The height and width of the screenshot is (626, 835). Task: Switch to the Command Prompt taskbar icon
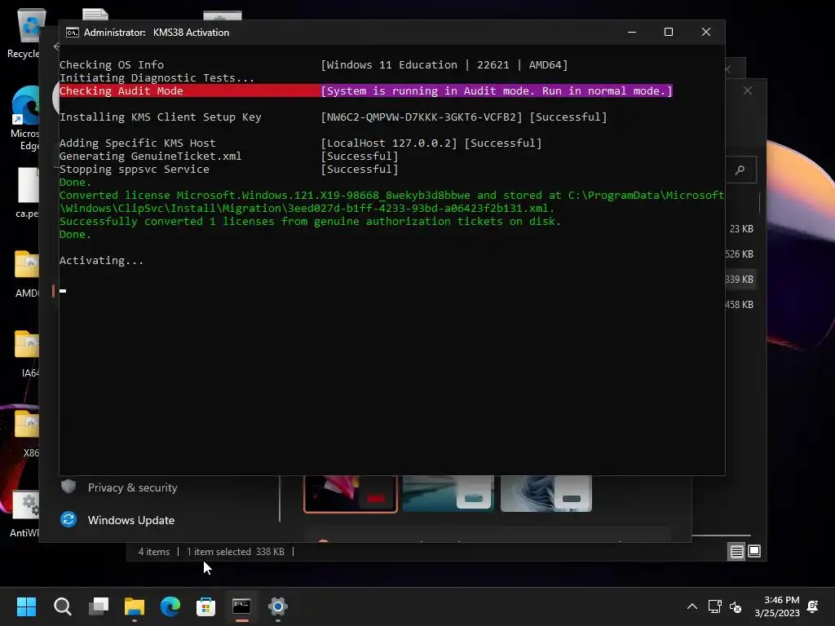241,606
